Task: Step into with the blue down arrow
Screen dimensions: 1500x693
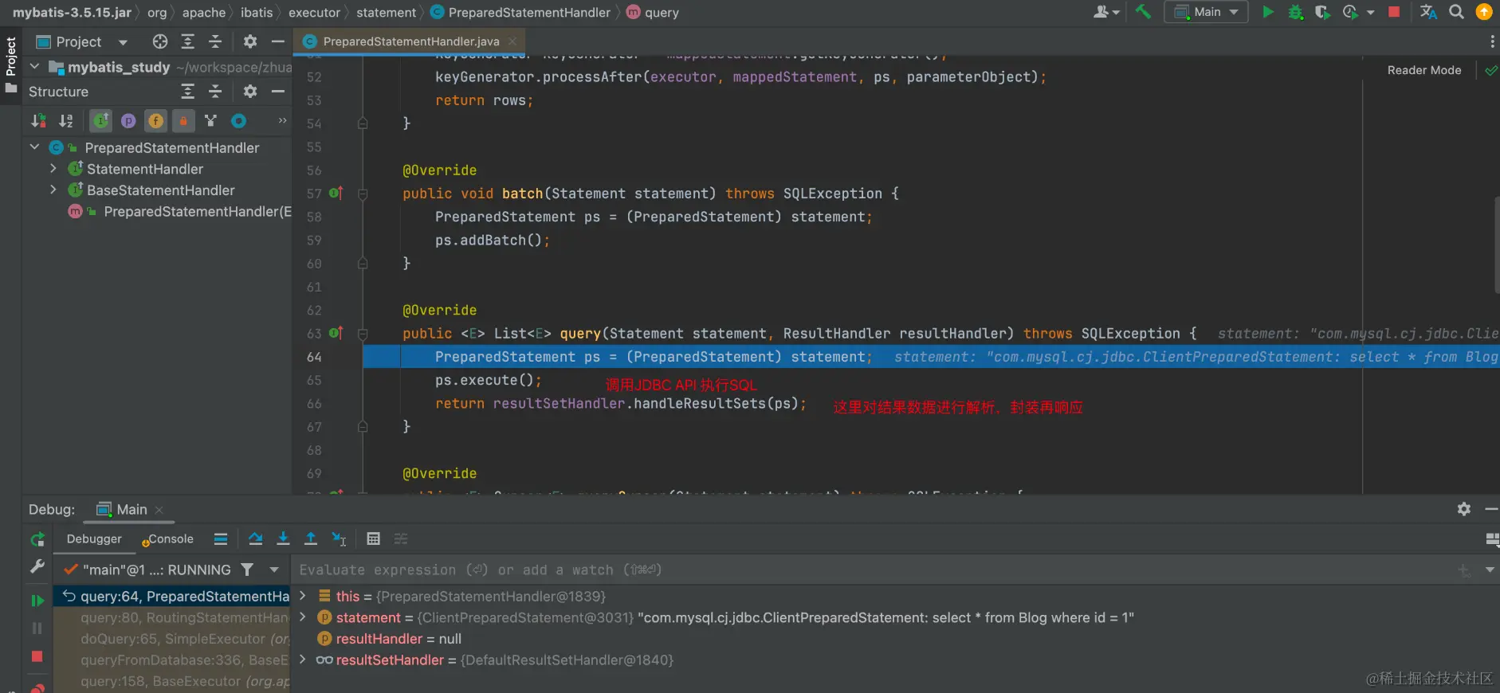Action: (283, 539)
